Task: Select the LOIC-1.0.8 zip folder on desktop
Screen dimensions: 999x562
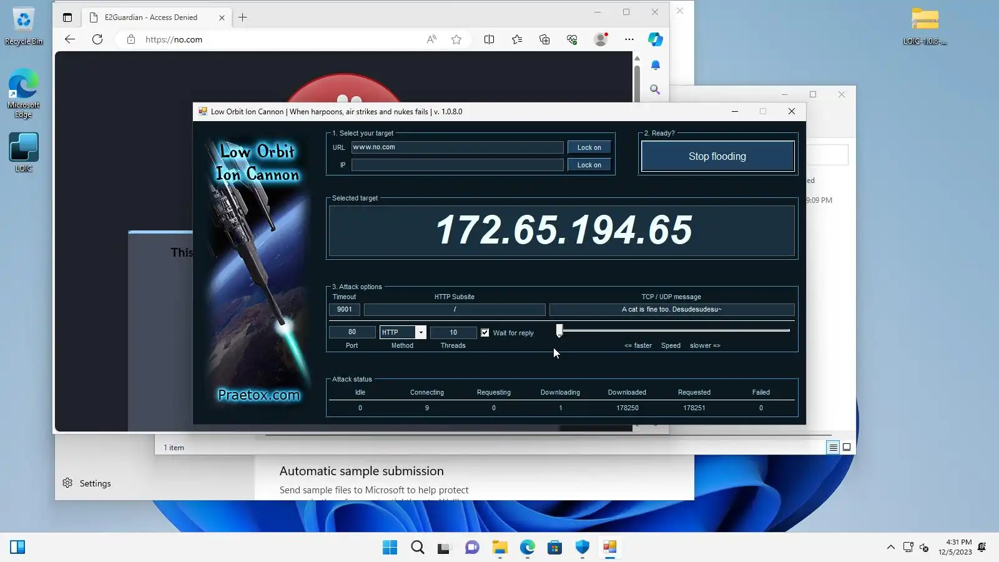Action: (x=925, y=26)
